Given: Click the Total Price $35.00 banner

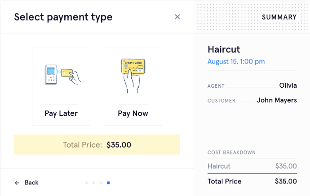Looking at the screenshot, I should (x=97, y=145).
